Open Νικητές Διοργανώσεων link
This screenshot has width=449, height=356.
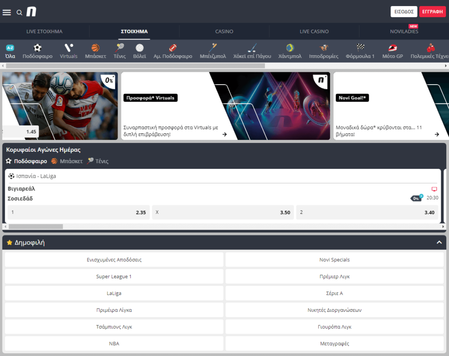click(335, 310)
